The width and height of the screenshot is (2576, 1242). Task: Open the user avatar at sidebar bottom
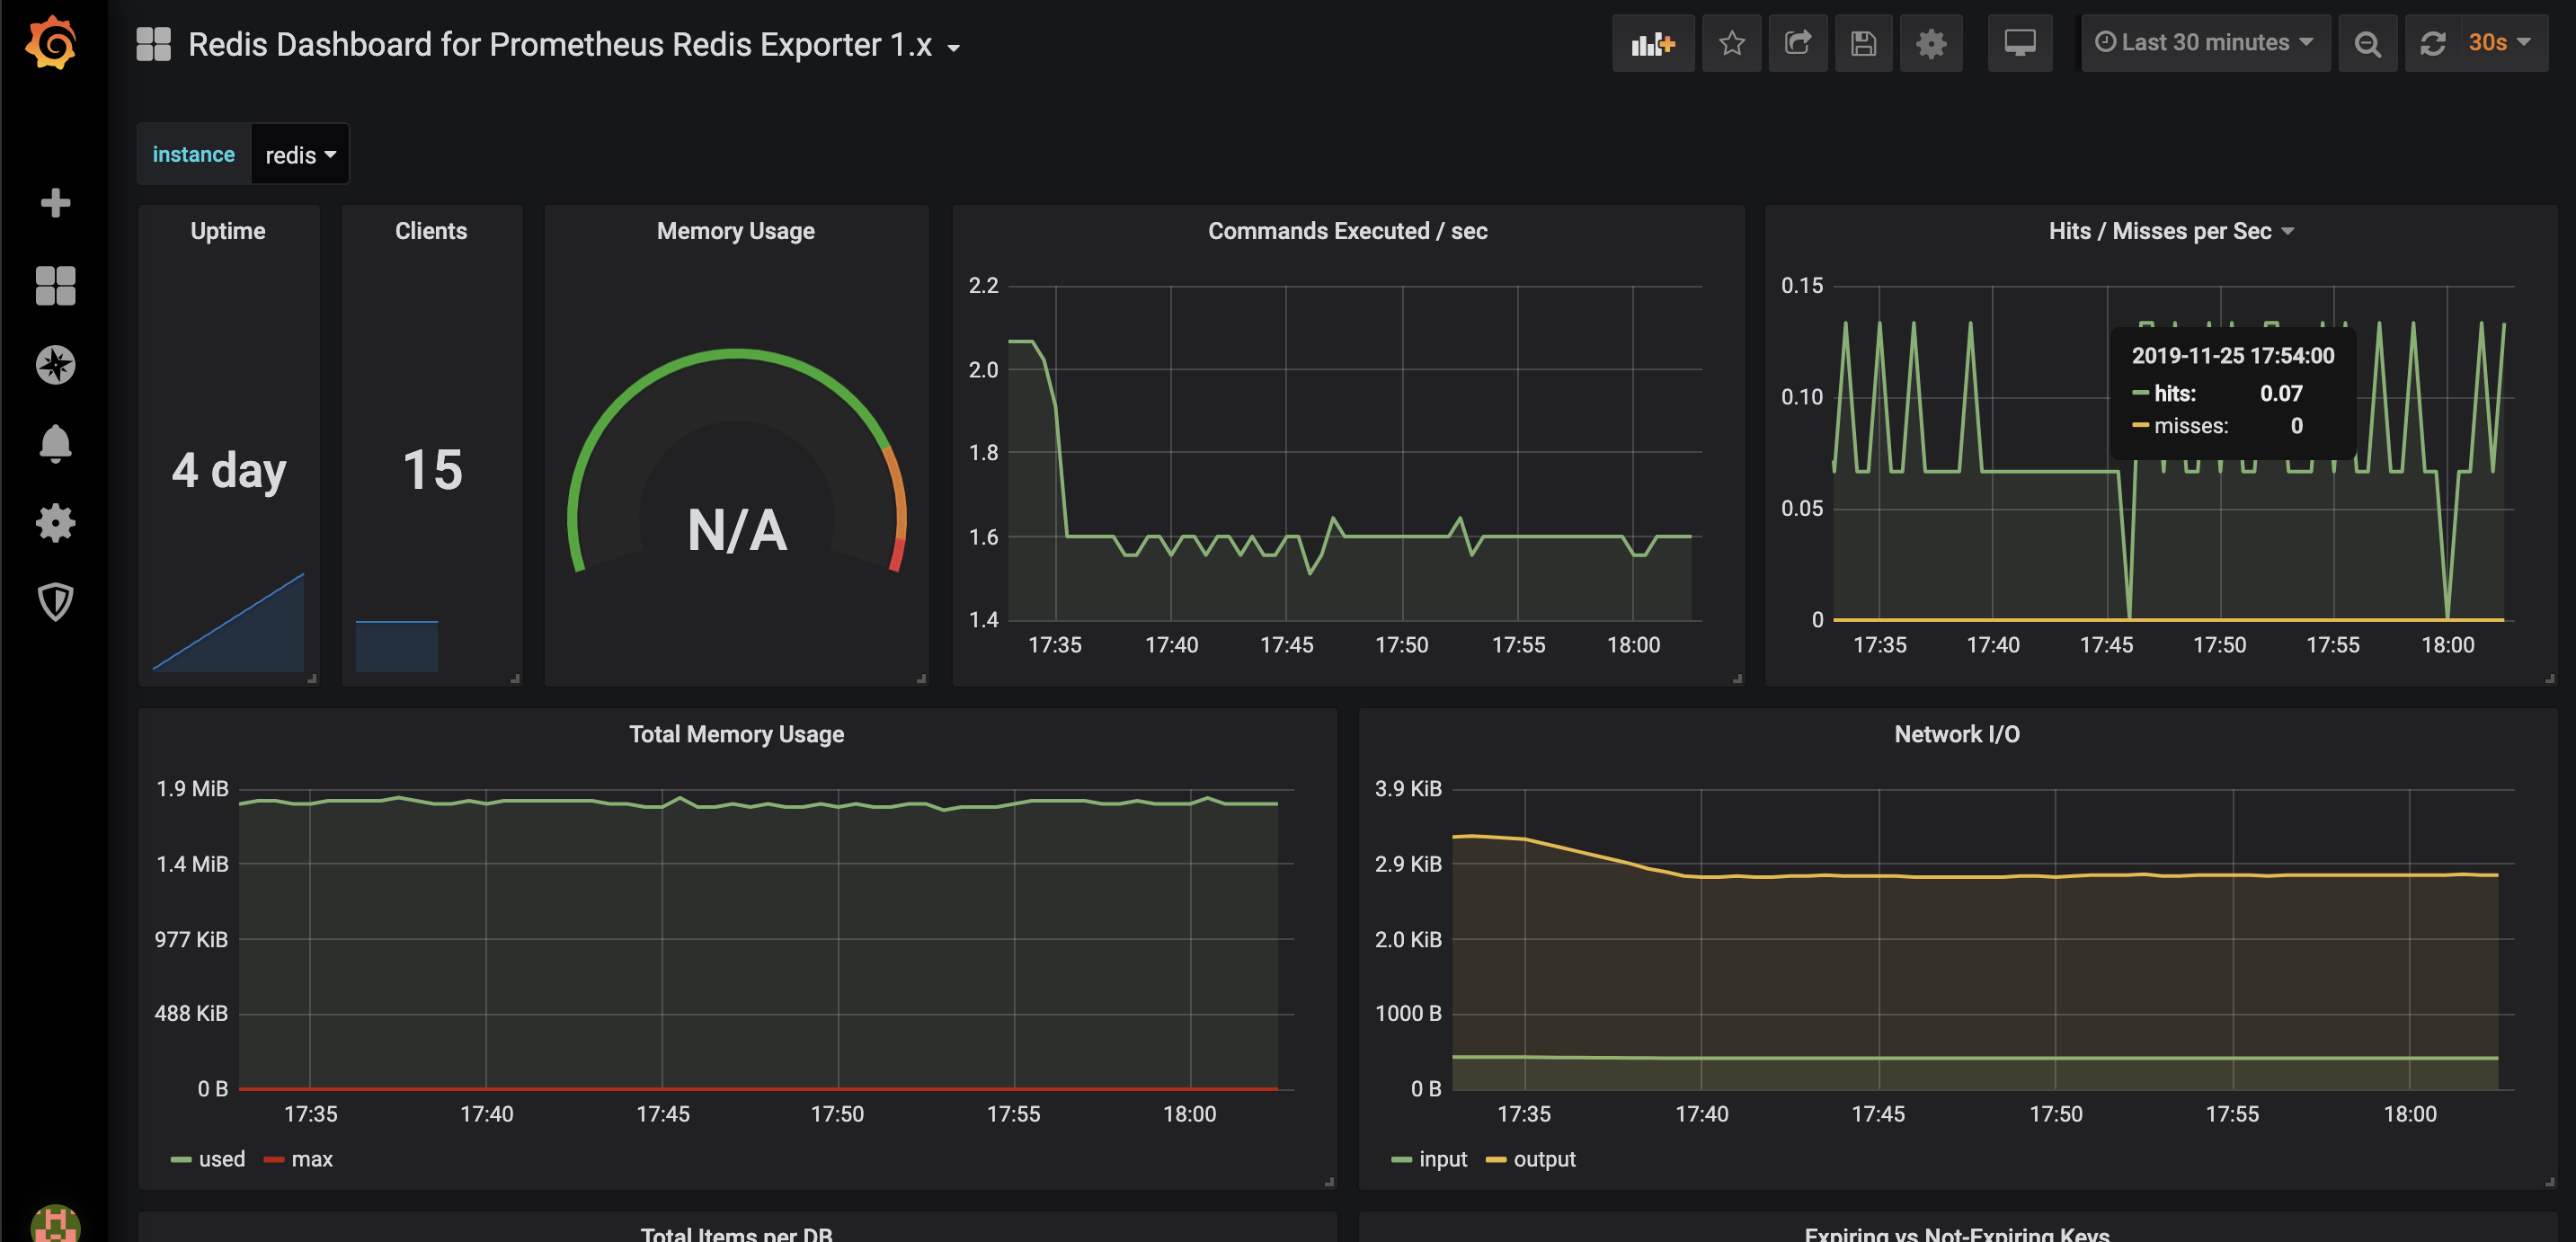[55, 1224]
